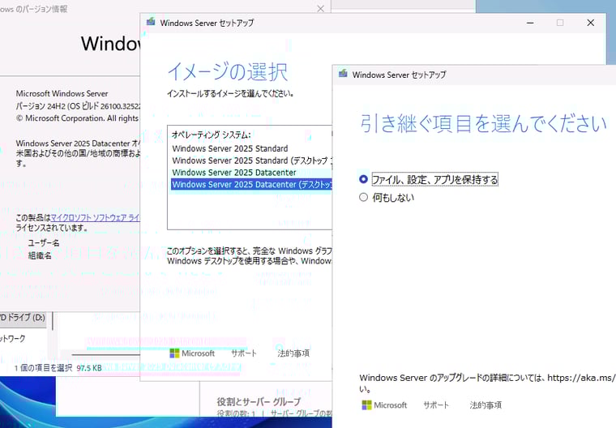Close the Windows バージョン情報 dialog
The height and width of the screenshot is (428, 616).
[321, 9]
